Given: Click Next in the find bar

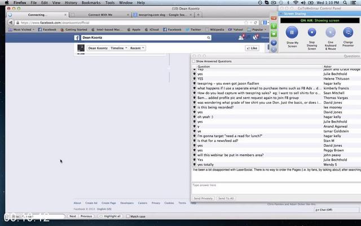Looking at the screenshot, I should pos(73,216).
